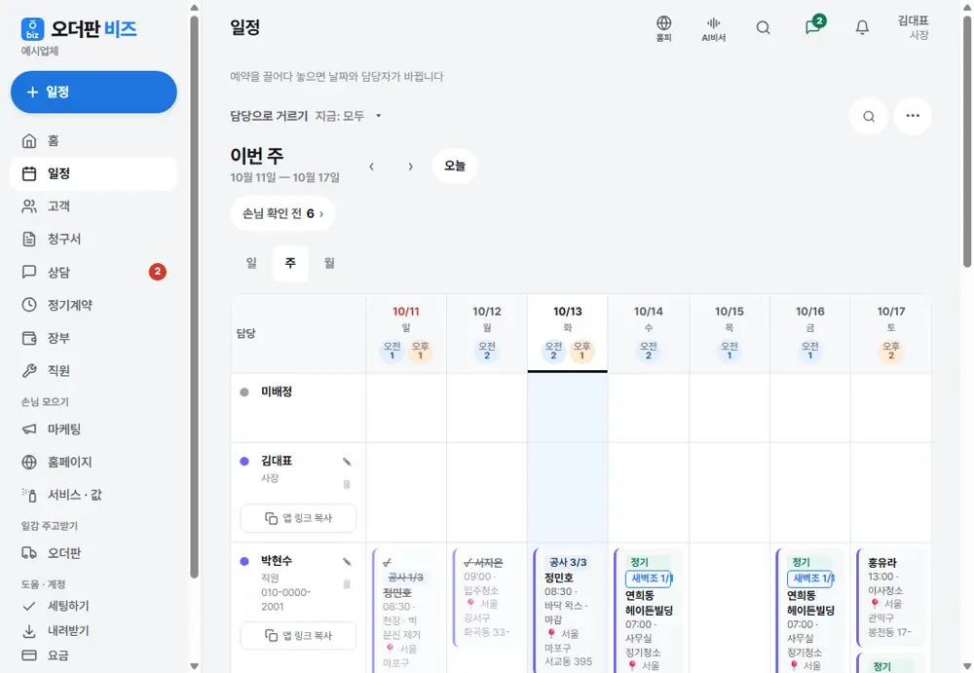Open 홍유라 이사청소 card on 10/17
Screen dimensions: 974x673
click(x=891, y=597)
